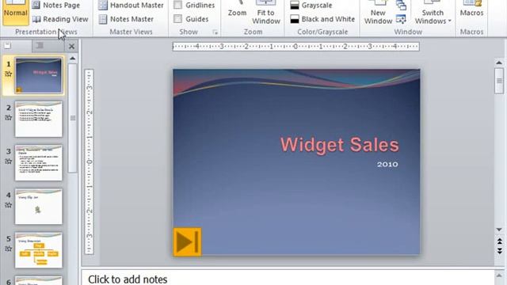This screenshot has width=507, height=285.
Task: Click the animation star icon beside slide 1
Action: (9, 74)
